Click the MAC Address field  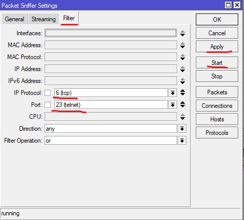(111, 45)
